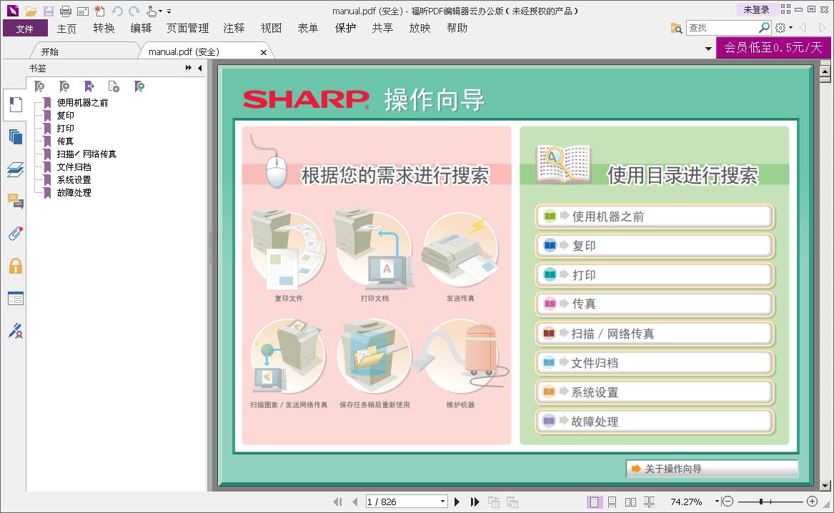Image resolution: width=834 pixels, height=513 pixels.
Task: Click the Redo arrow icon
Action: pos(134,11)
